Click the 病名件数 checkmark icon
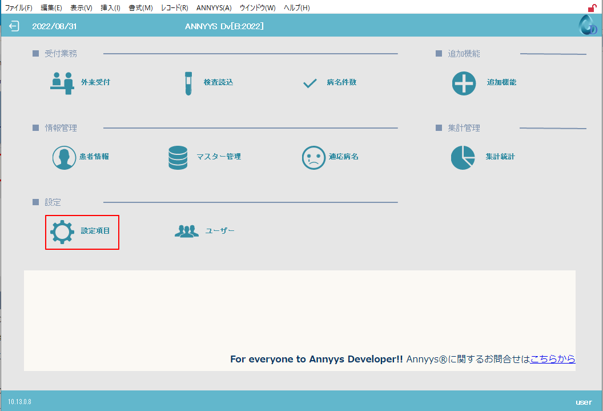The image size is (603, 411). (x=310, y=83)
